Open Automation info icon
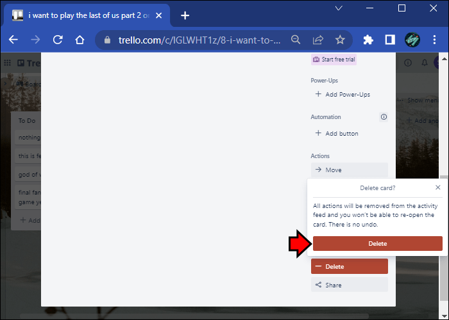 pos(384,117)
